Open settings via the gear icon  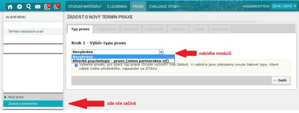point(19,7)
